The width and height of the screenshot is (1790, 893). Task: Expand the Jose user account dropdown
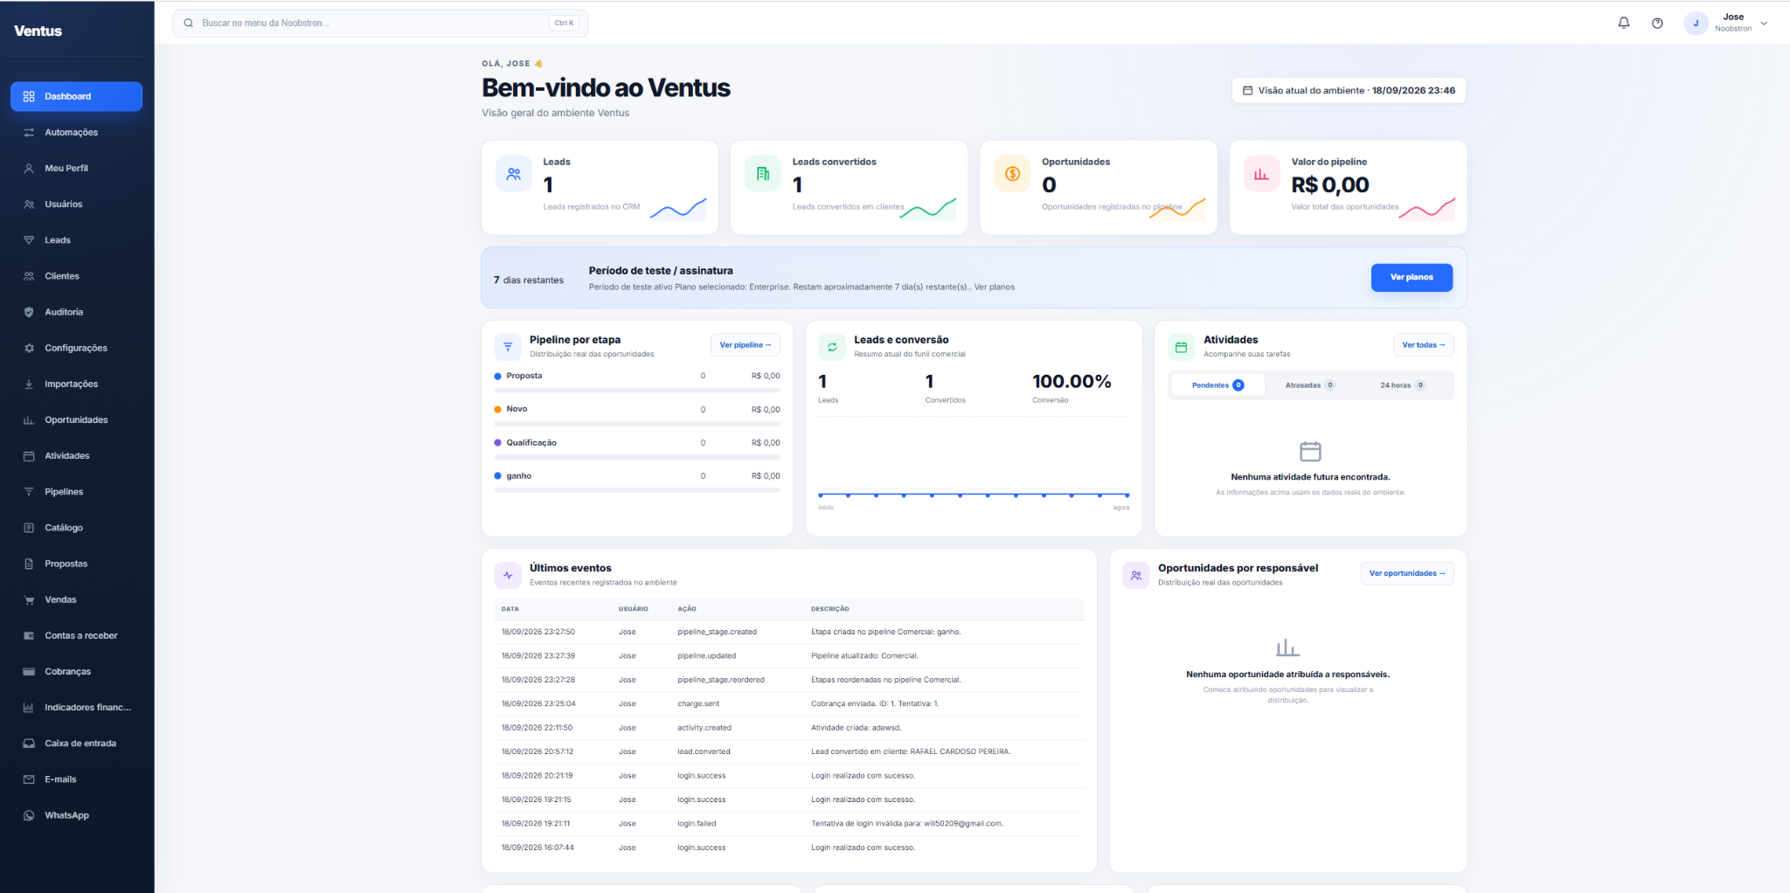[x=1726, y=24]
